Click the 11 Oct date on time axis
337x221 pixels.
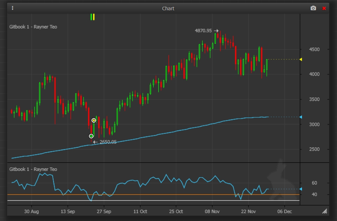[140, 211]
